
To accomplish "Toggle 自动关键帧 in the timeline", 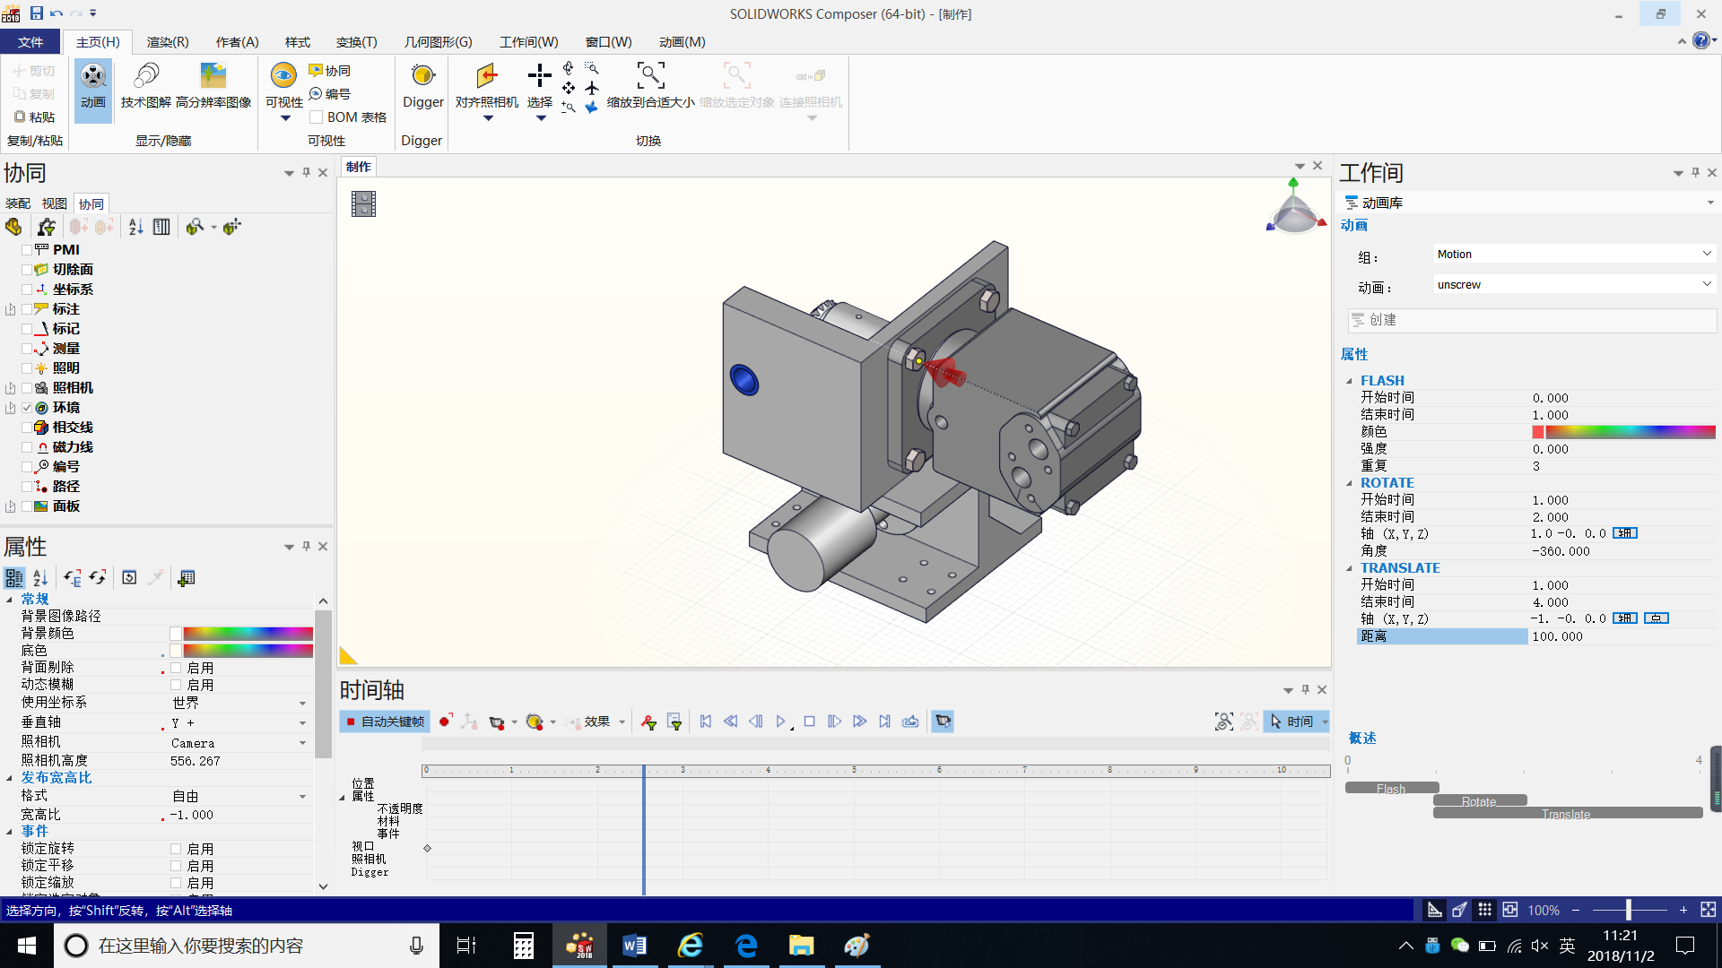I will click(384, 721).
